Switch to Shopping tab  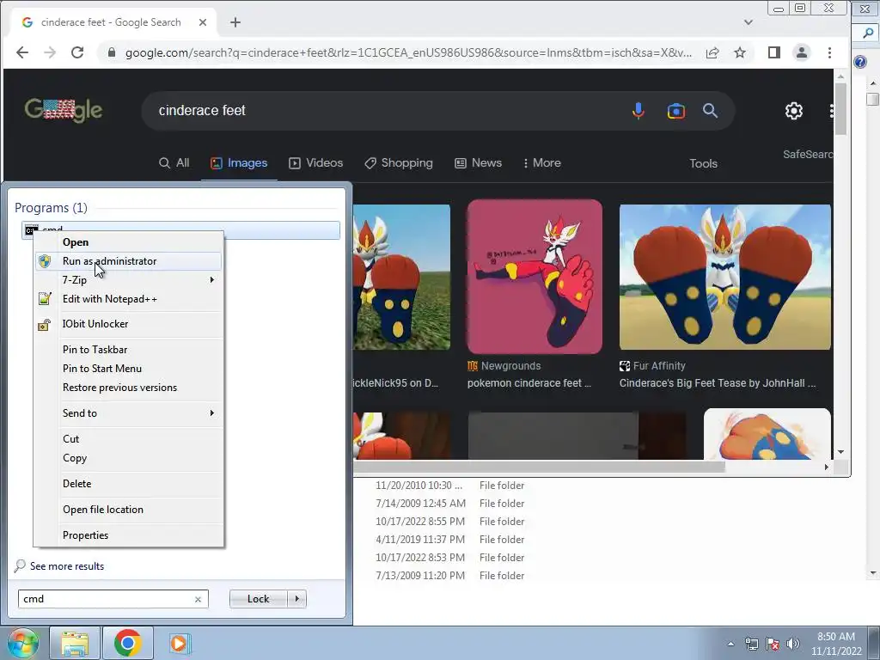coord(399,162)
